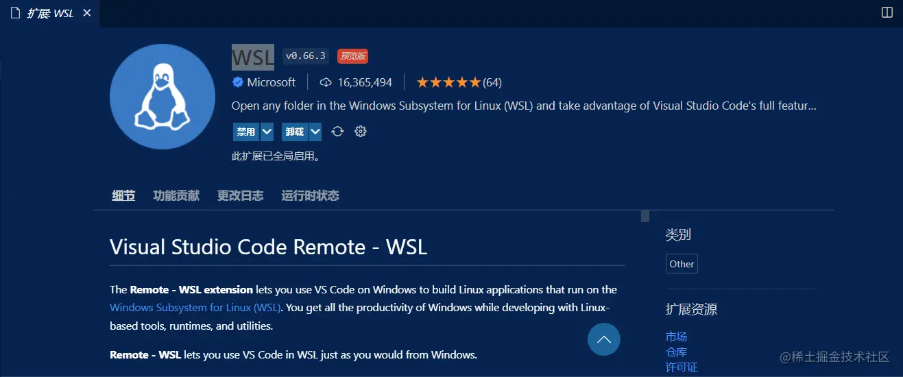
Task: Open the 仓库 resource link
Action: 676,352
